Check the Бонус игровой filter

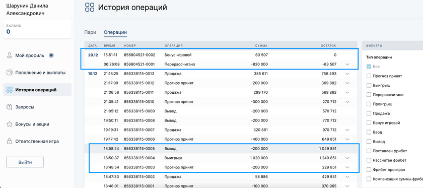click(369, 123)
